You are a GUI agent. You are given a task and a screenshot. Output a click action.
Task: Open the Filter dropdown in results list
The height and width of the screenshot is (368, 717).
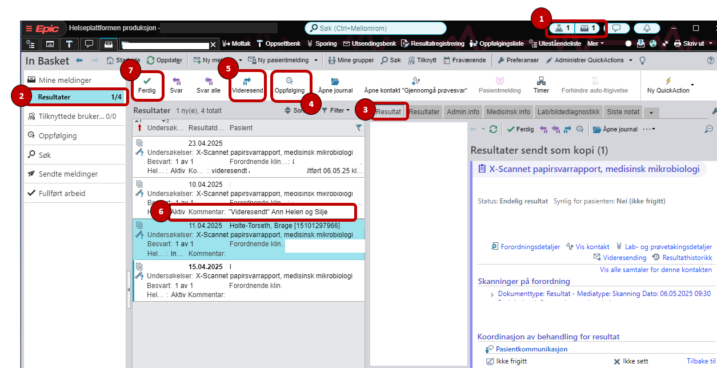click(336, 110)
